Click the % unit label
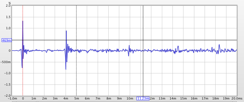Image resolution: width=244 pixels, height=102 pixels. point(10,3)
